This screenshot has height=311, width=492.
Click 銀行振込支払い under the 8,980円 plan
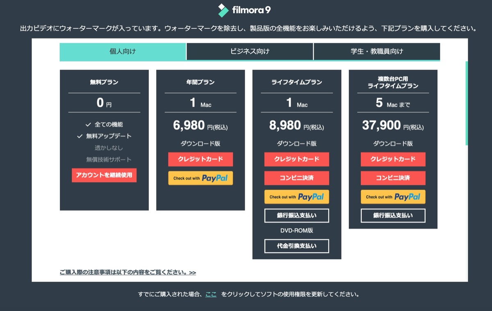[x=297, y=216]
